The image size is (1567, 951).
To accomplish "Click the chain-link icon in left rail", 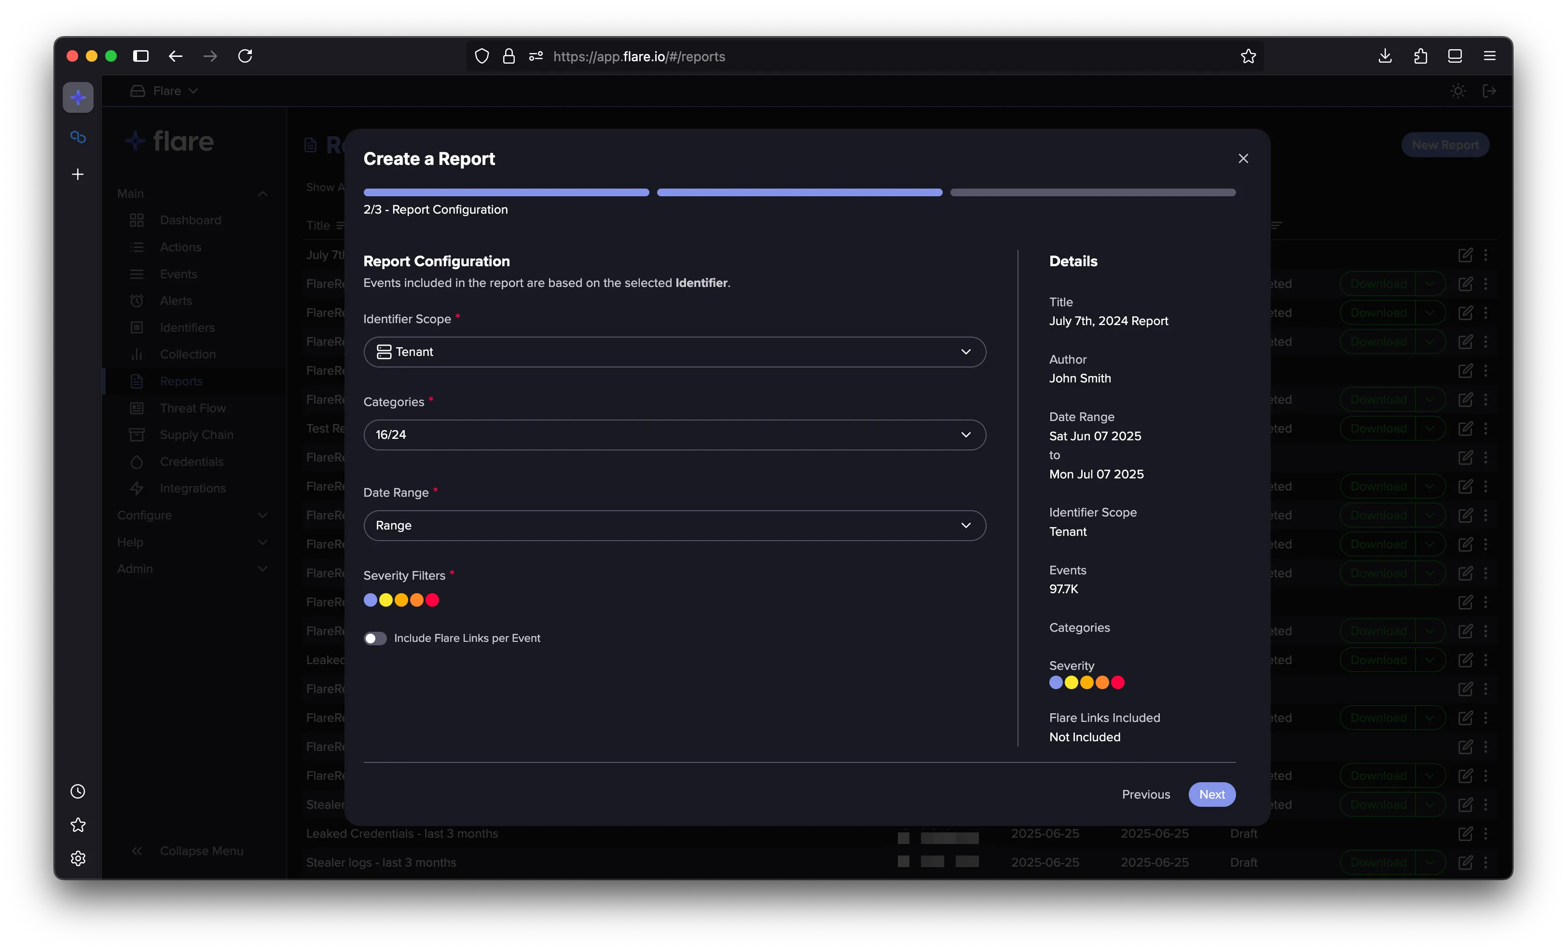I will tap(78, 136).
